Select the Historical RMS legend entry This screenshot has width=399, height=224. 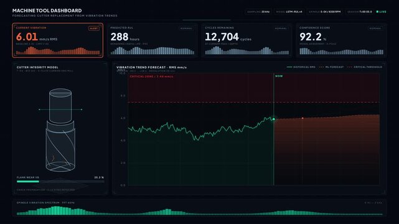coord(301,67)
